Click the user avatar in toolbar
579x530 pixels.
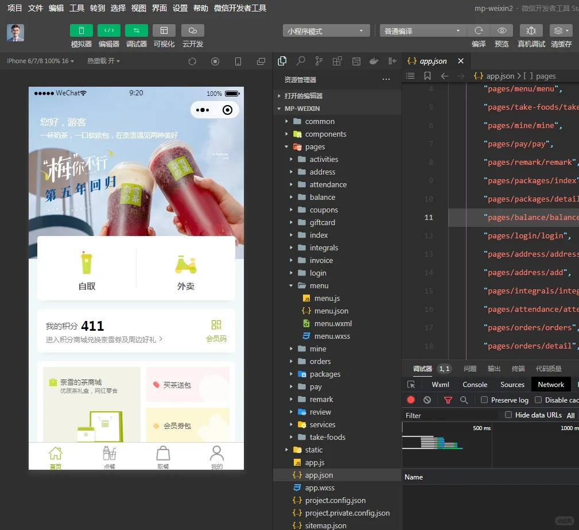pos(15,33)
